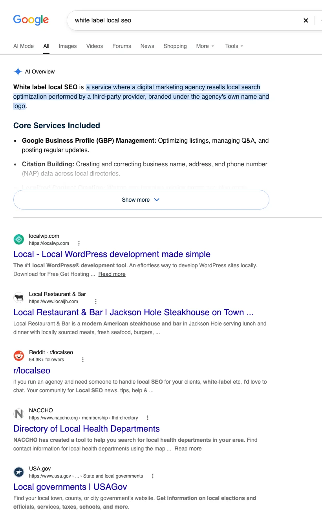This screenshot has width=322, height=511.
Task: Click the USA.gov favicon icon
Action: click(x=19, y=472)
